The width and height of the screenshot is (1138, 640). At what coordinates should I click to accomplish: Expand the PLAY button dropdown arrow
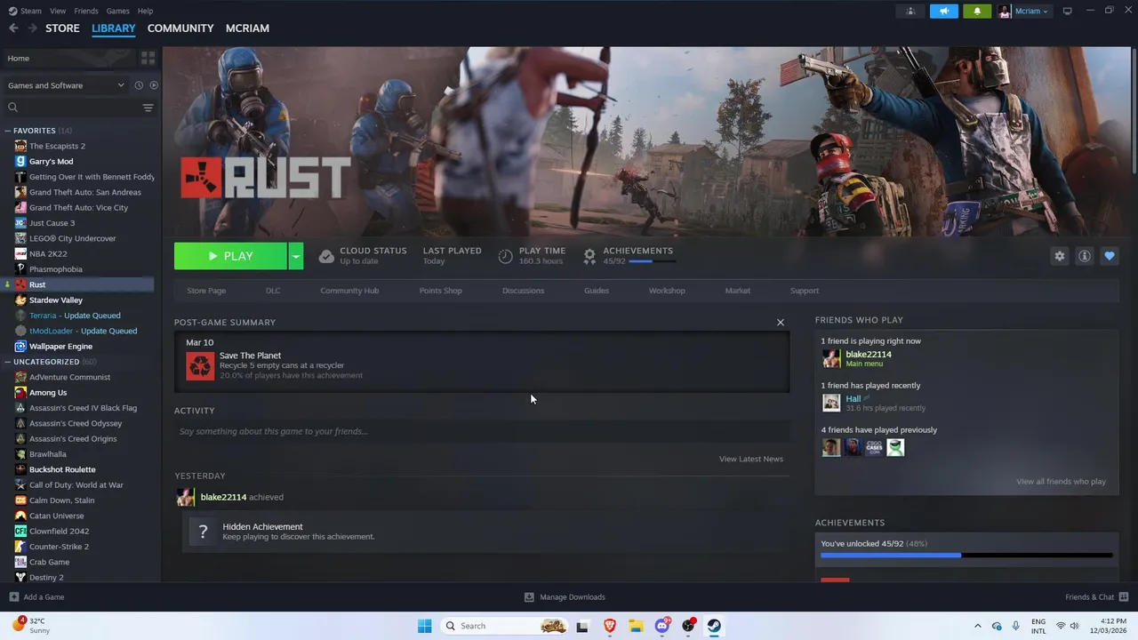pyautogui.click(x=296, y=256)
